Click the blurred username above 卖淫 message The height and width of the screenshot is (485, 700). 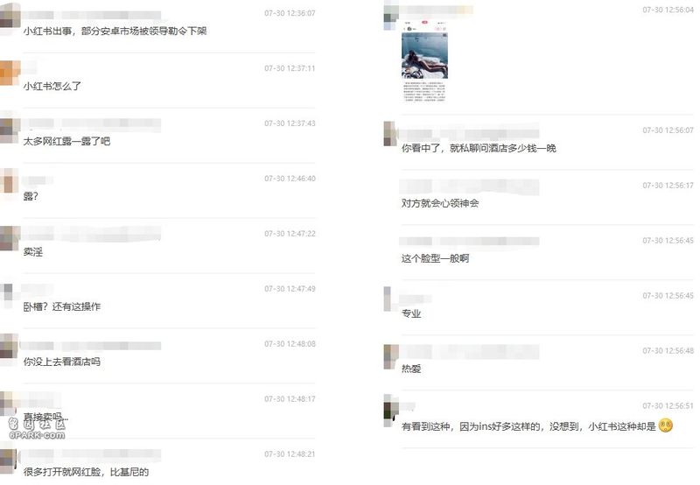[92, 234]
